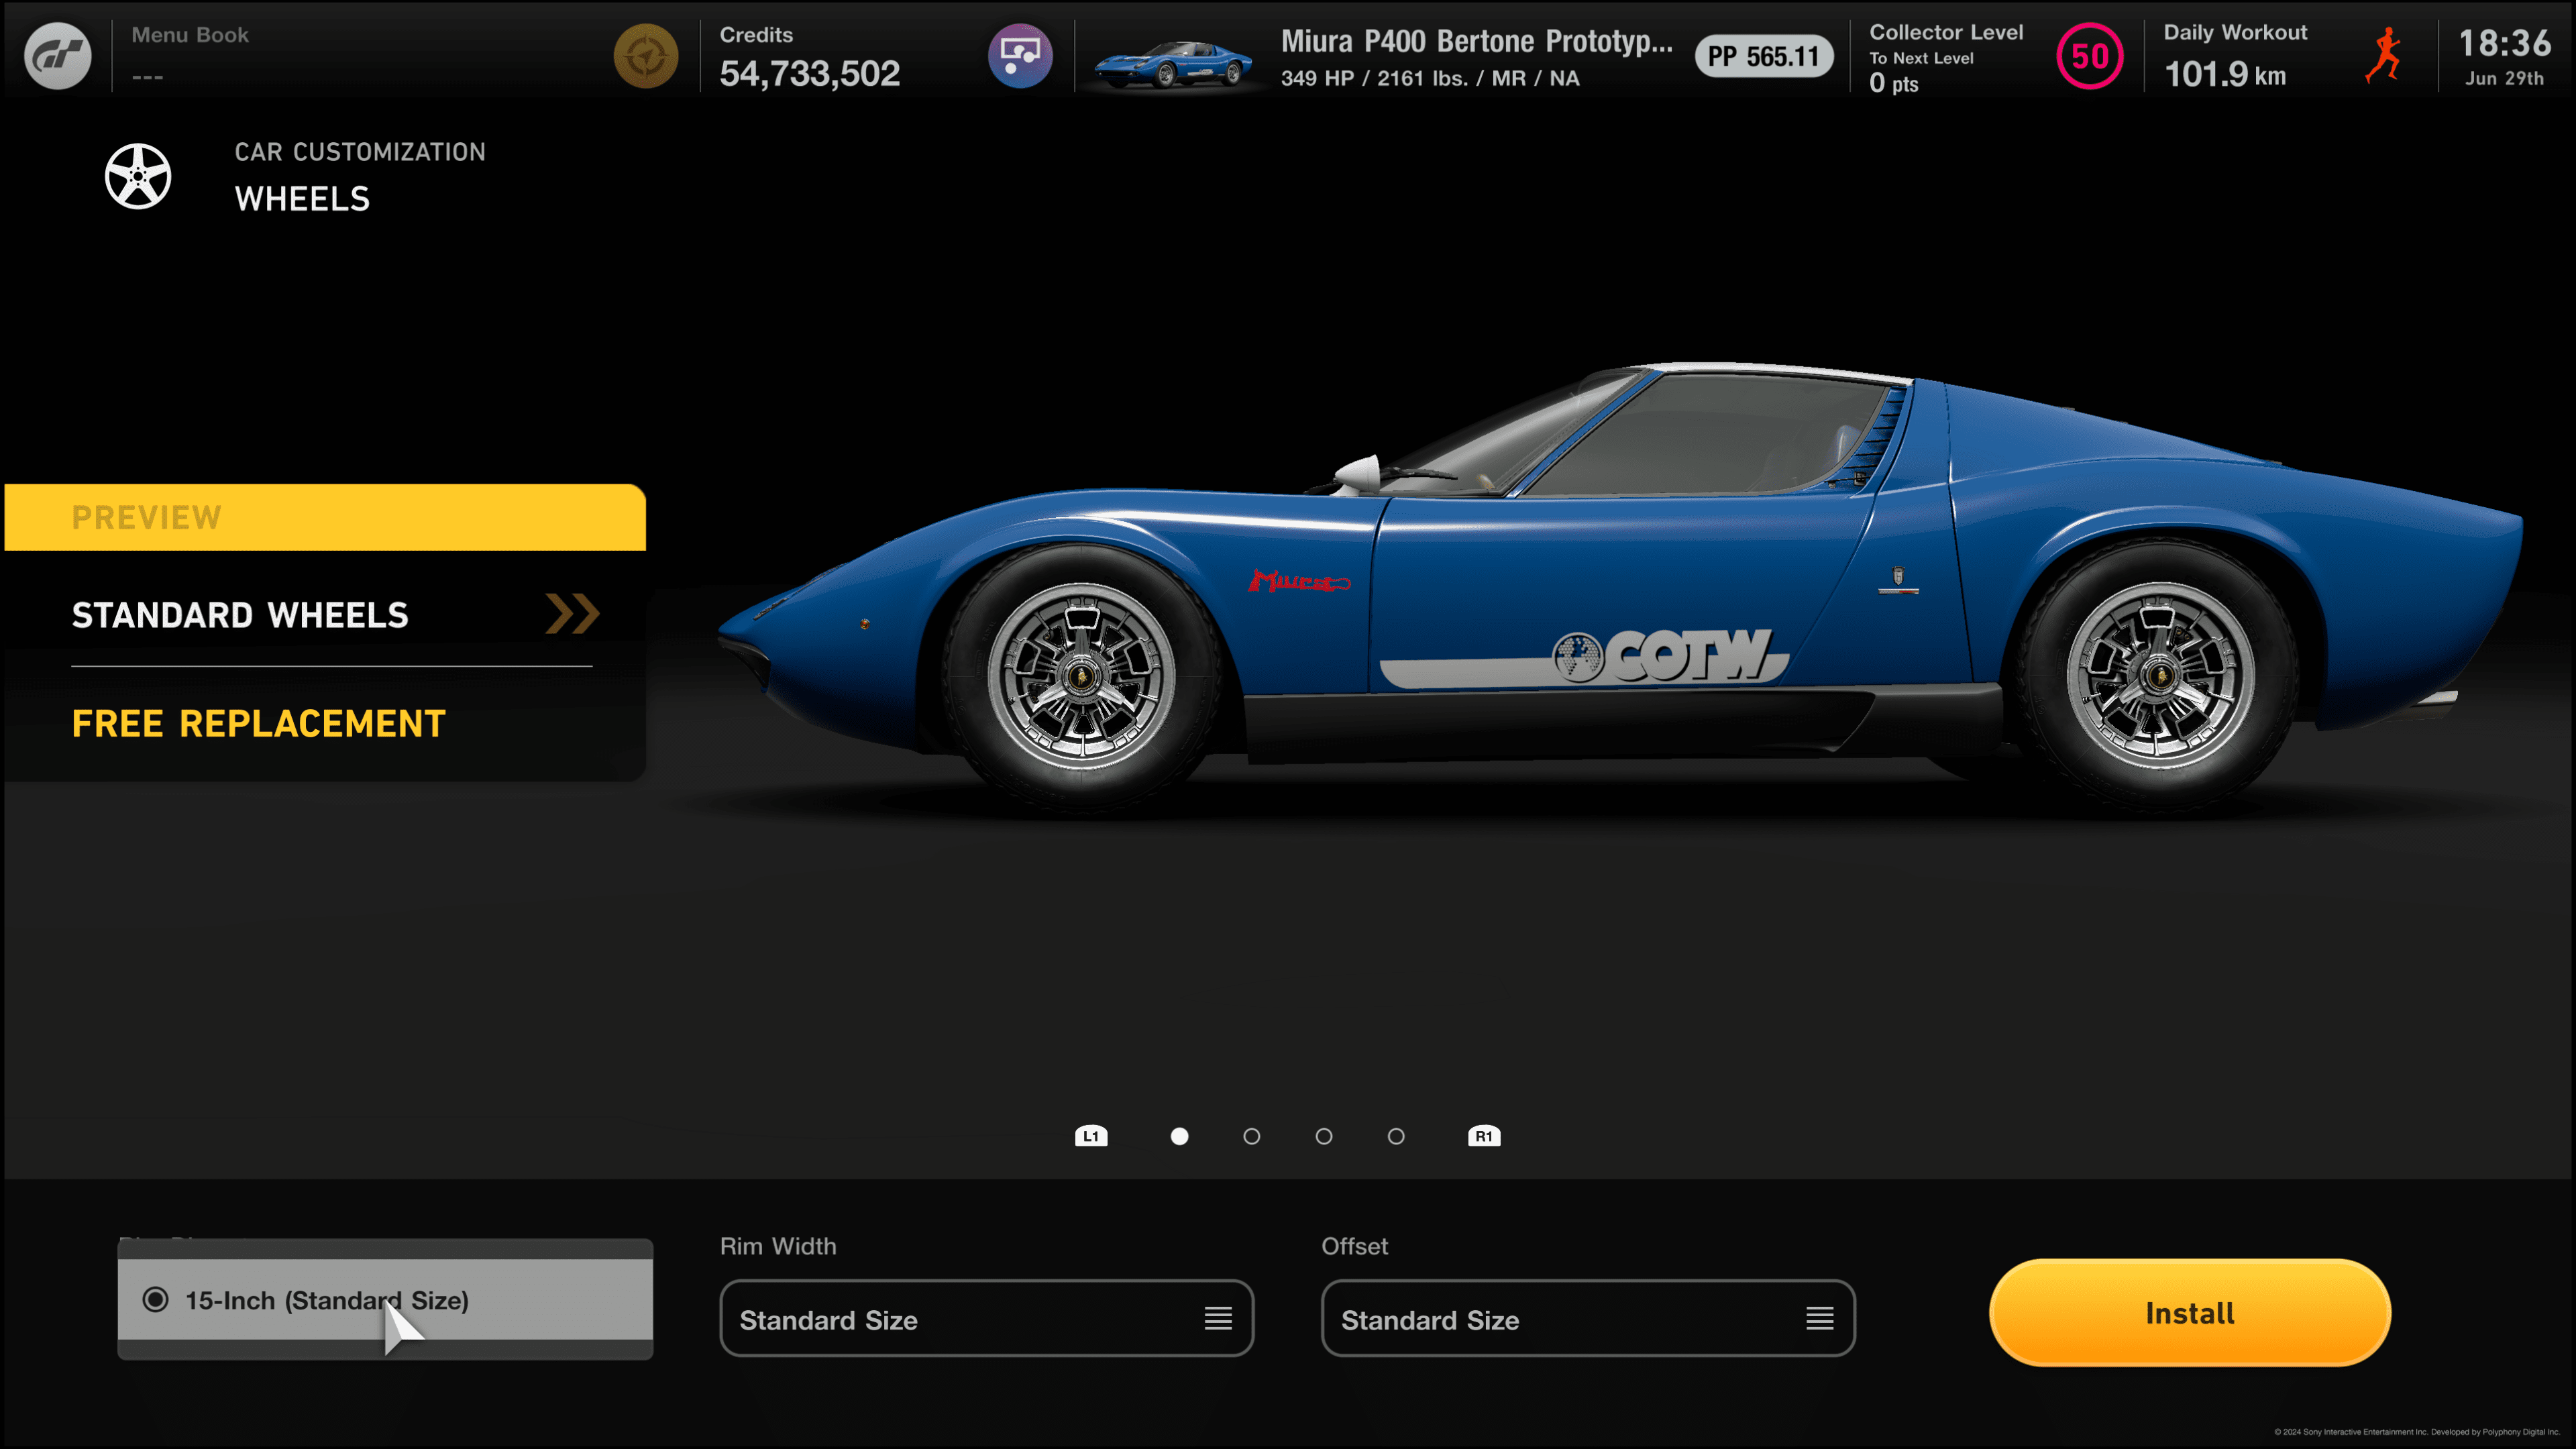
Task: Select the first view page dot
Action: (1179, 1136)
